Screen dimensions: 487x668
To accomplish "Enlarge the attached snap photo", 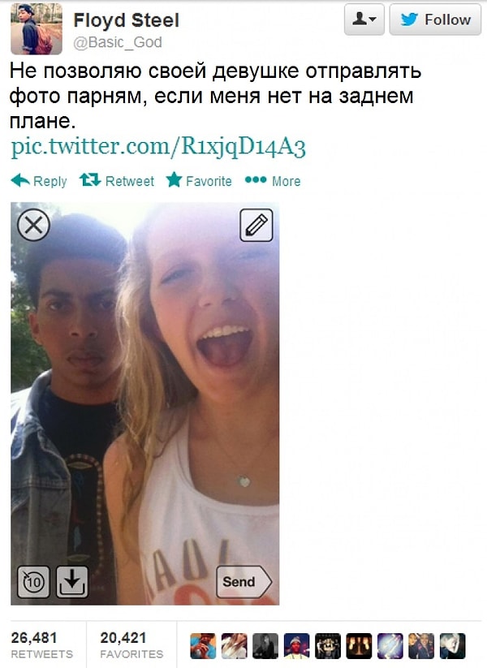I will click(144, 403).
